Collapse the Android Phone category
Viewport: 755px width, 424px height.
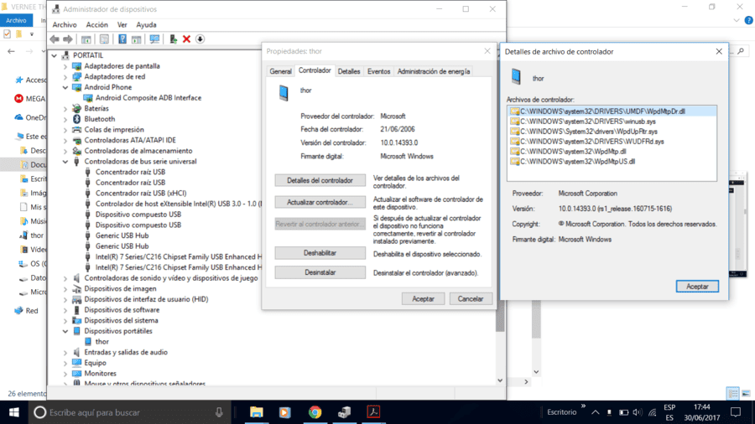tap(65, 87)
